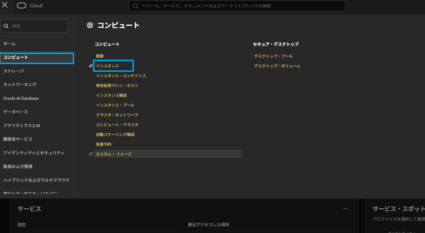The height and width of the screenshot is (233, 425).
Task: Open デスクトップ・プール under セキュア・デスクトップ
Action: click(273, 56)
